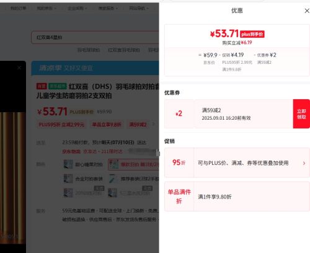Click the ¥2 coupon amount
This screenshot has width=310, height=253.
coord(179,113)
